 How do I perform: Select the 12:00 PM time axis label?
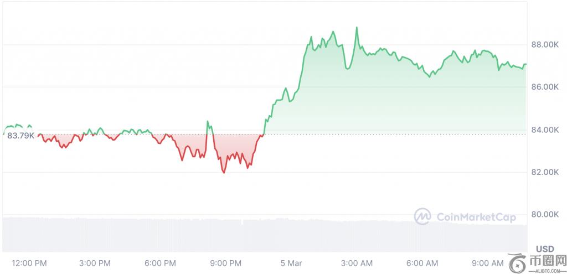pyautogui.click(x=29, y=262)
